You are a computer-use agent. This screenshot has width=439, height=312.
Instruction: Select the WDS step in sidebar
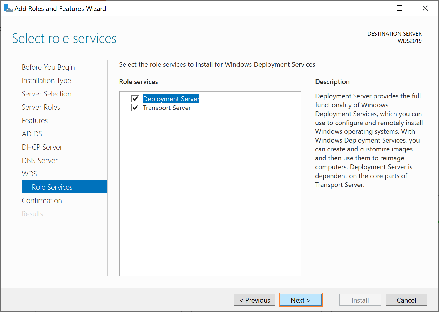[29, 174]
